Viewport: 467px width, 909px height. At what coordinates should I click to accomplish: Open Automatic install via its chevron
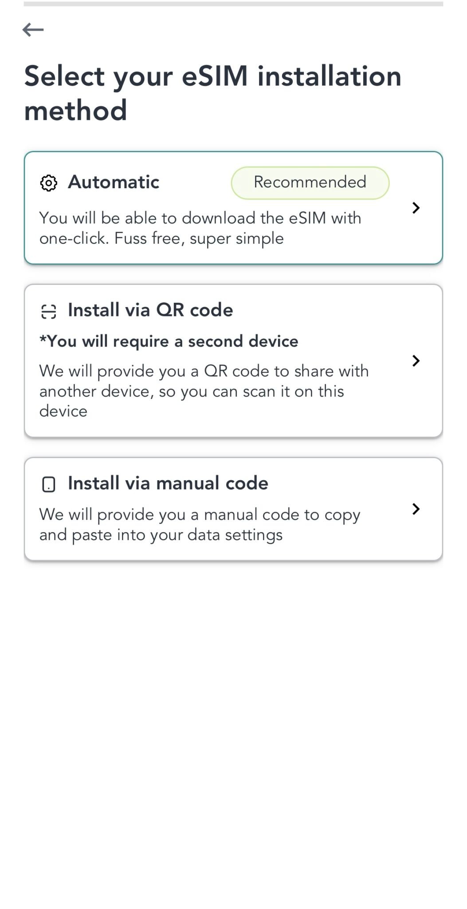pos(416,208)
